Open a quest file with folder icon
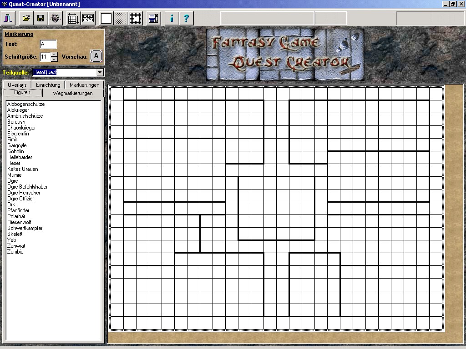 (26, 18)
